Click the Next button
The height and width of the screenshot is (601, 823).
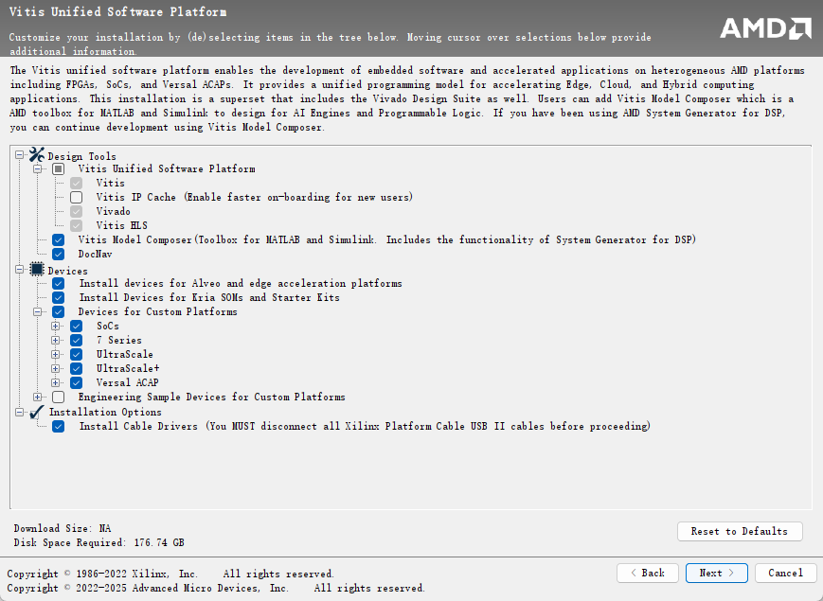click(716, 573)
